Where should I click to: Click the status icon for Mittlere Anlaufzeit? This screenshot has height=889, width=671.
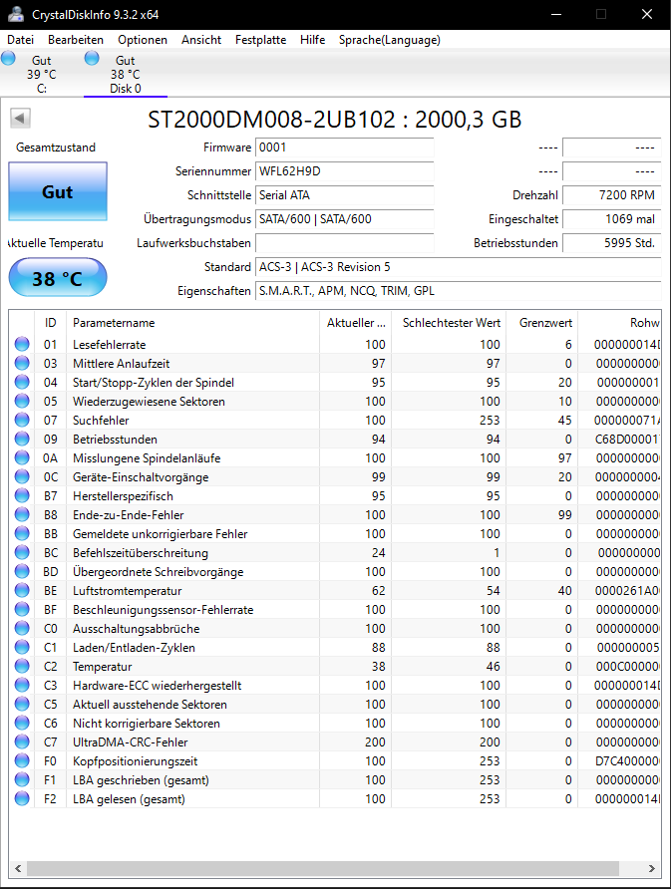[22, 363]
